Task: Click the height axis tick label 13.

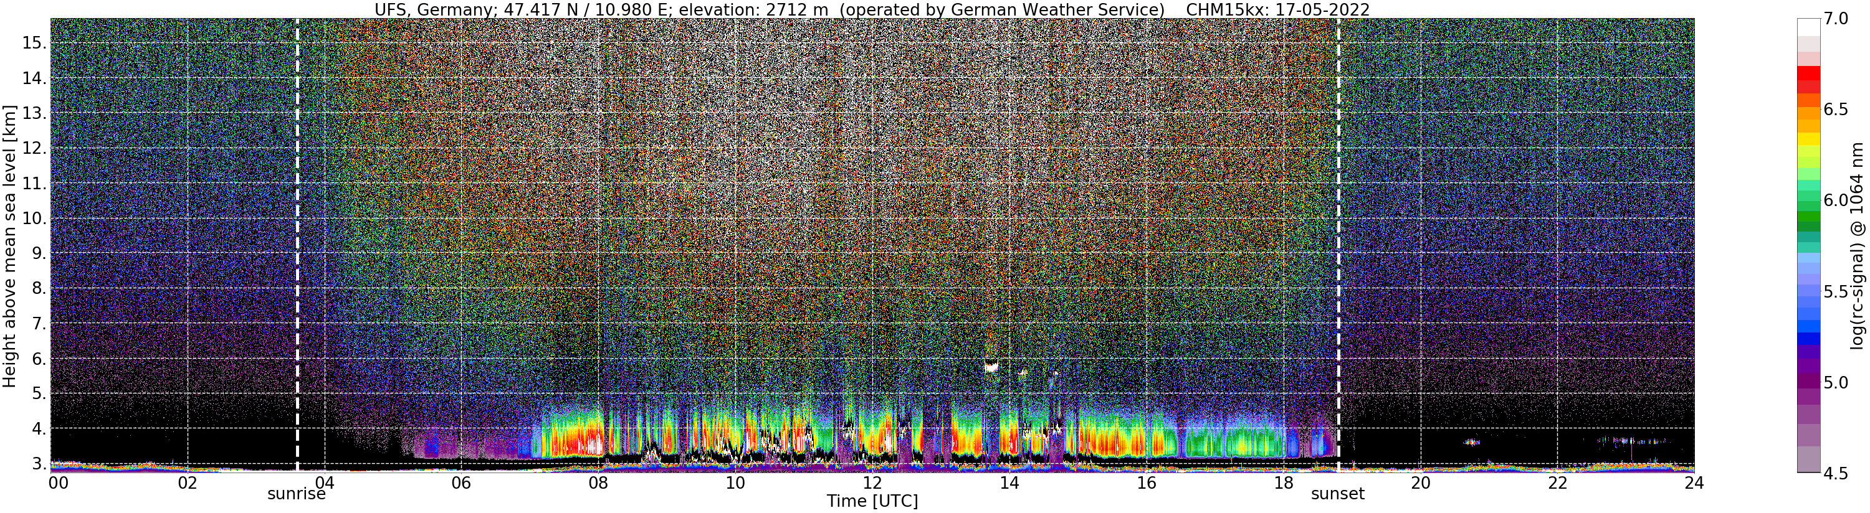Action: (x=35, y=113)
